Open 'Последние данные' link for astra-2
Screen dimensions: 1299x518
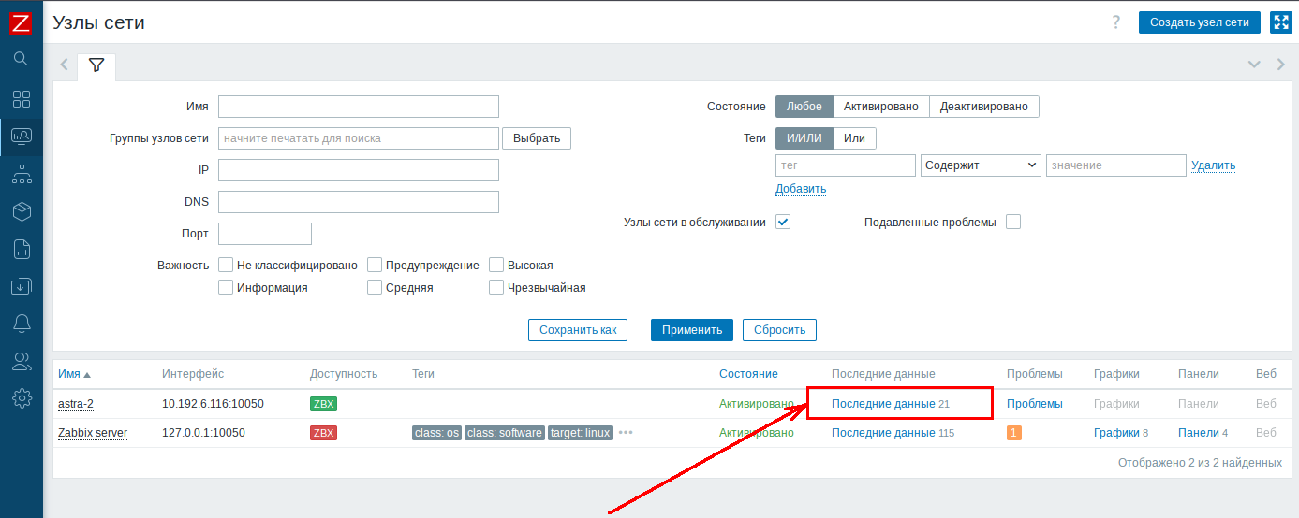[x=882, y=404]
